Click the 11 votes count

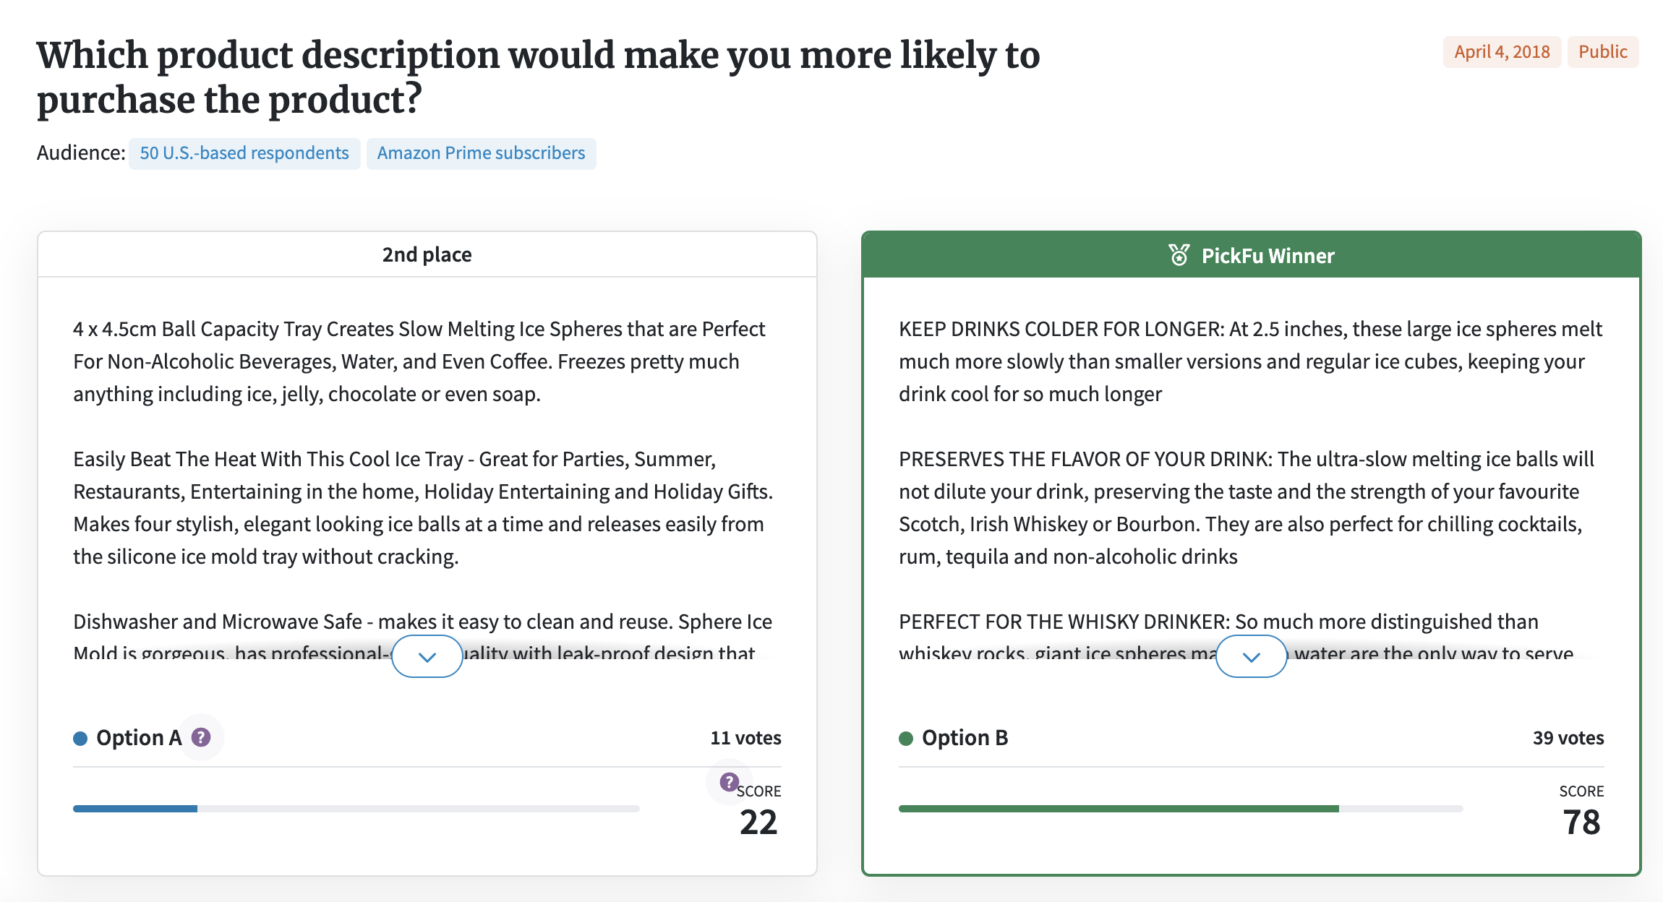[x=745, y=738]
